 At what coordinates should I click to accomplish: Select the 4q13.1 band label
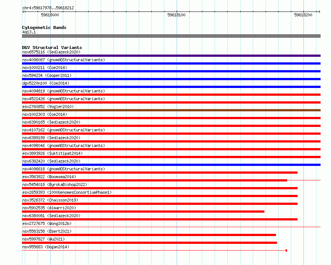click(29, 32)
